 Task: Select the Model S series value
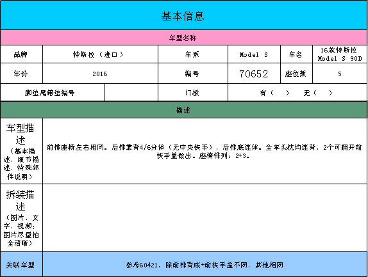point(254,54)
